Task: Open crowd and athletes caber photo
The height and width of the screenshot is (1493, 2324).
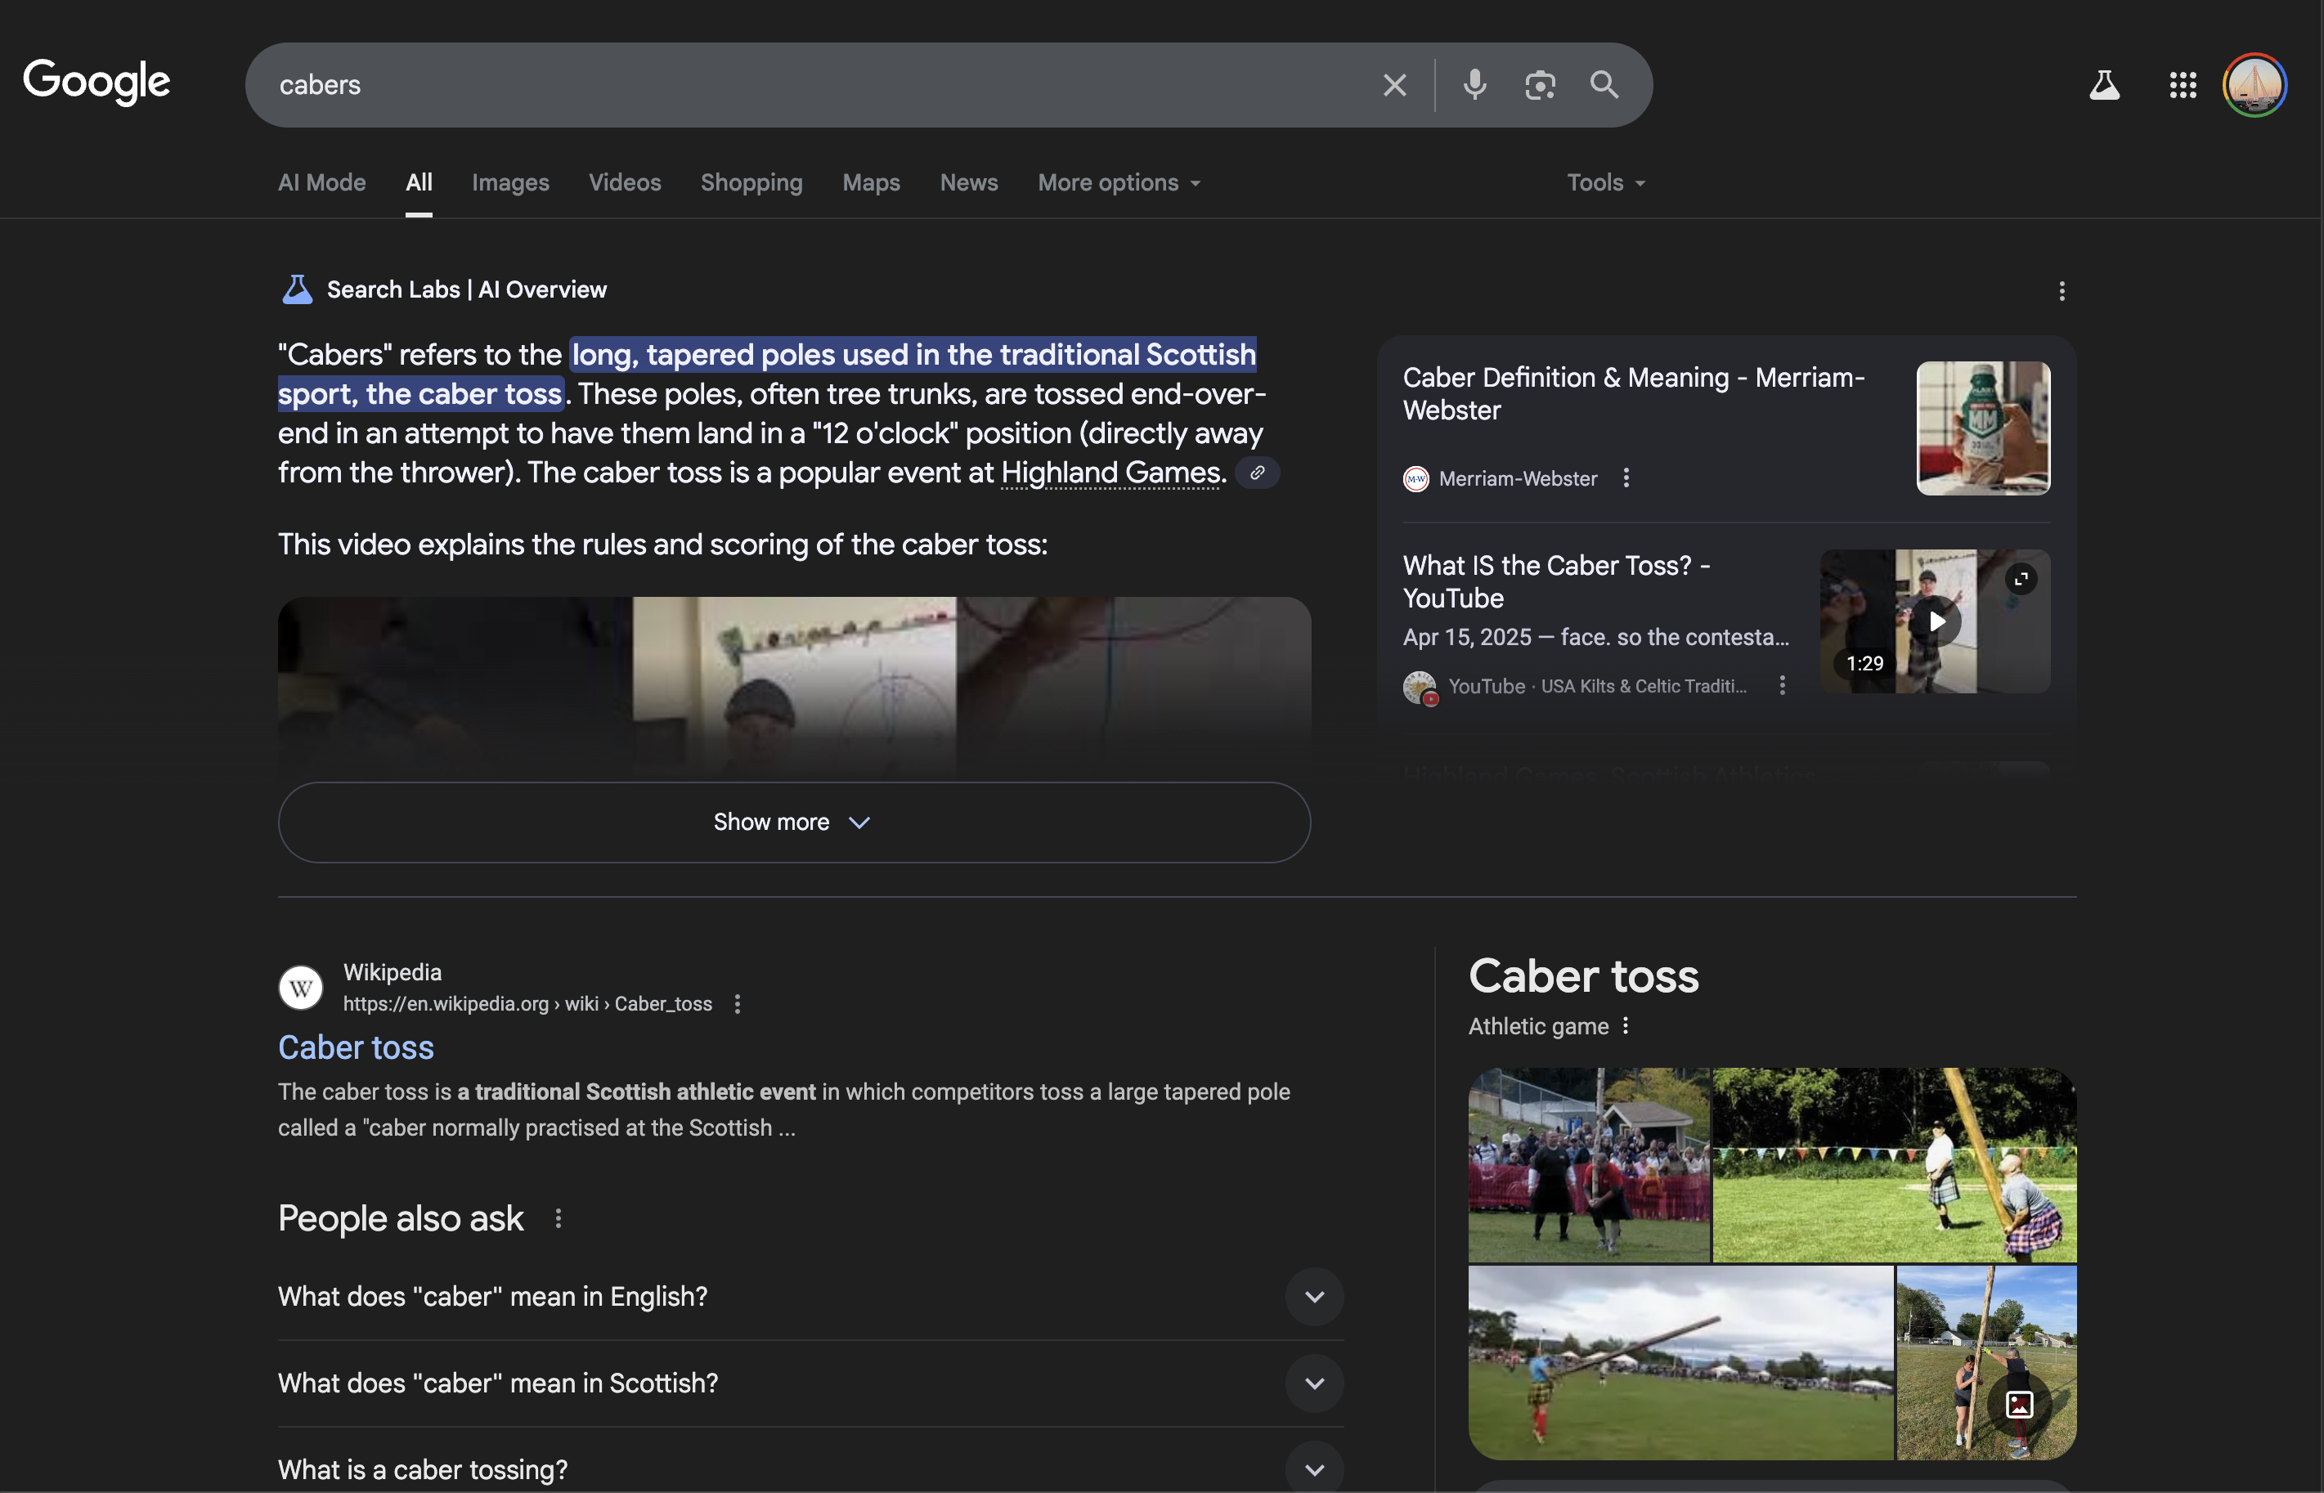Action: [x=1589, y=1164]
